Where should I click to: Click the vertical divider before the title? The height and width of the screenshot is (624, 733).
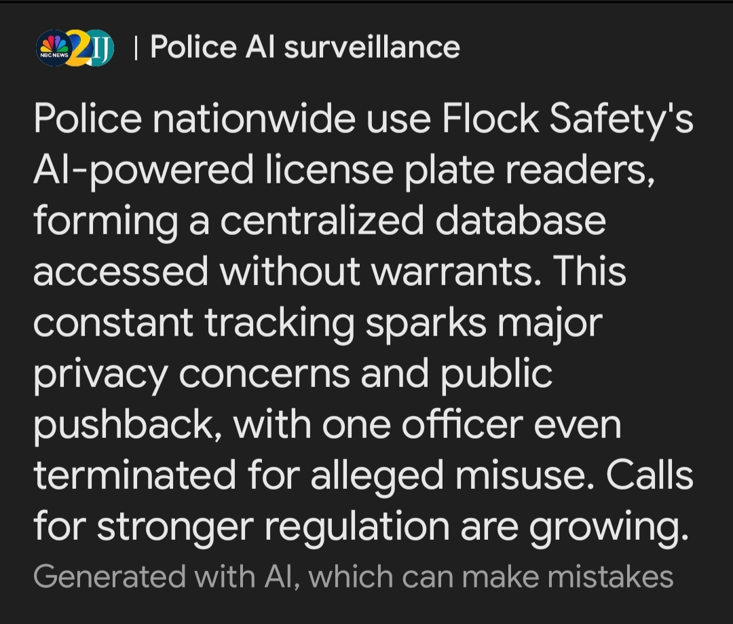[x=136, y=48]
